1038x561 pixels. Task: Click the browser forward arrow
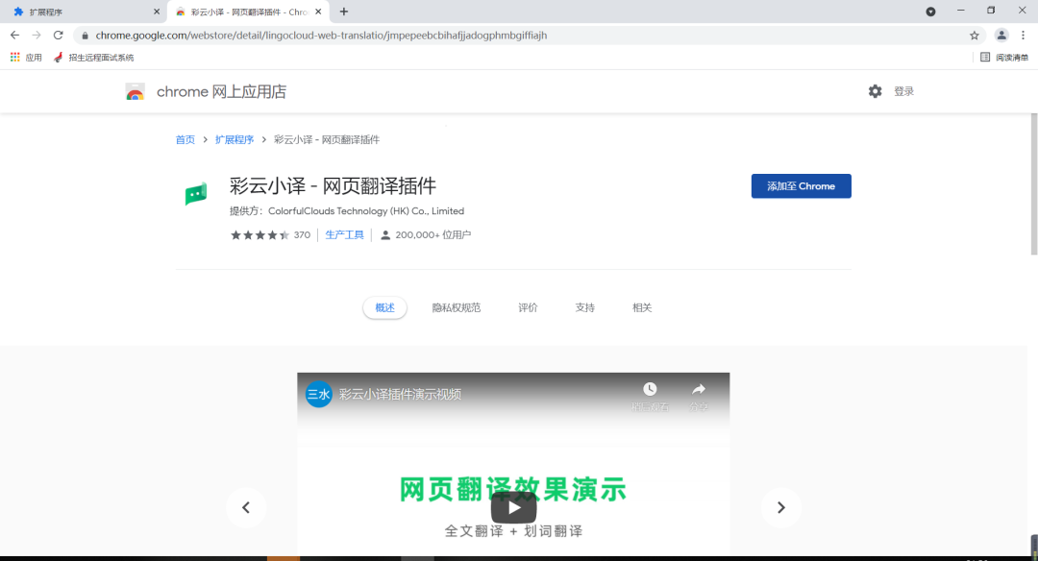point(37,35)
